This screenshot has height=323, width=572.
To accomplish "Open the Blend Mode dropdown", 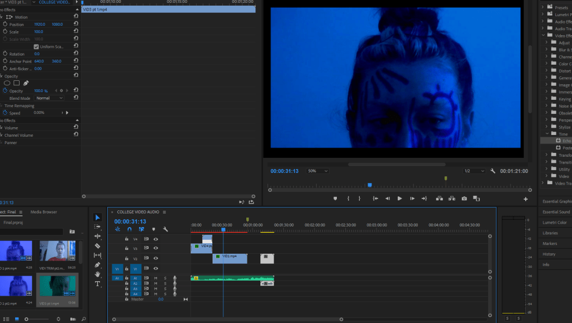I will (49, 98).
